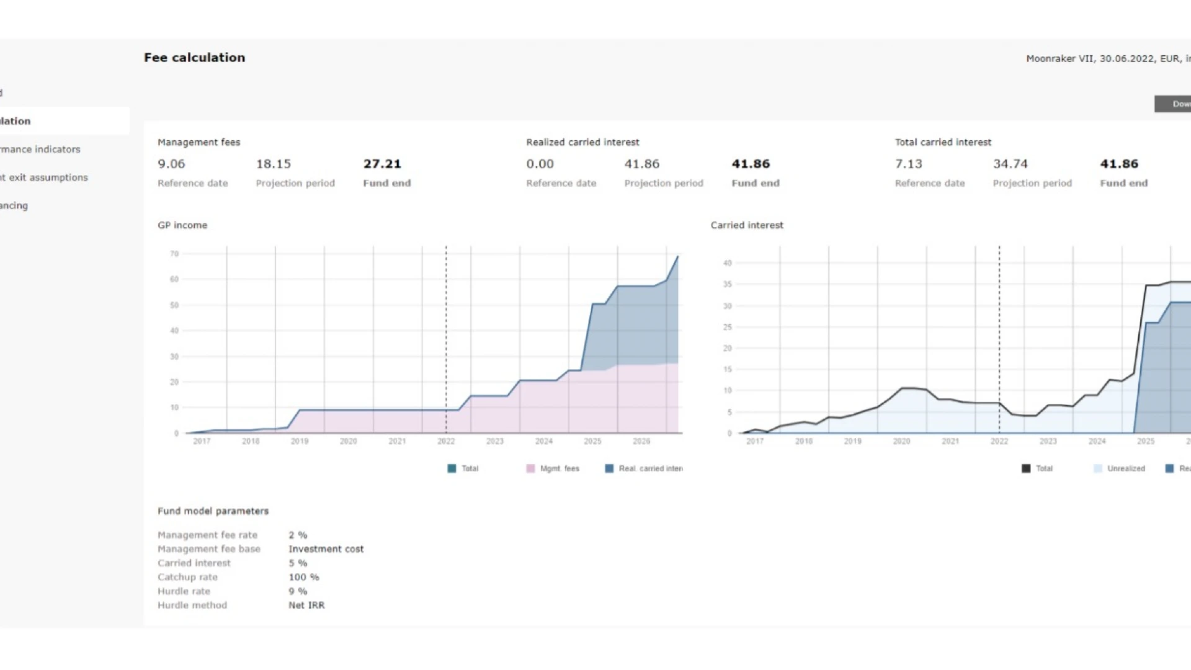Toggle Total series in GP income legend
Image resolution: width=1191 pixels, height=670 pixels.
point(470,468)
